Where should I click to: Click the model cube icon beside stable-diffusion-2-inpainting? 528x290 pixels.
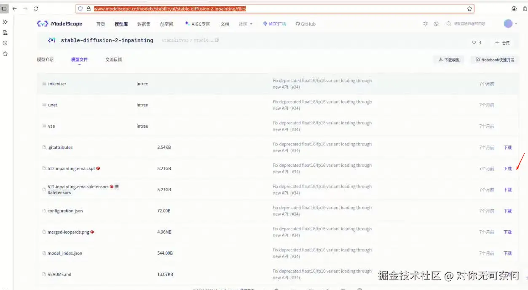[52, 40]
